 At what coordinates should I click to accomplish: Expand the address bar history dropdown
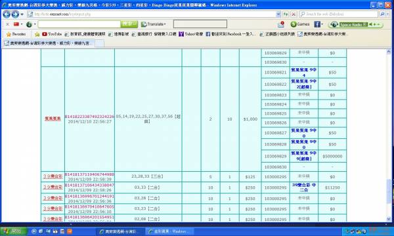pyautogui.click(x=278, y=14)
